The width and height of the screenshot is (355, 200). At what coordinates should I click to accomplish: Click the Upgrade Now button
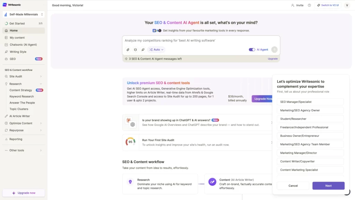point(262,99)
